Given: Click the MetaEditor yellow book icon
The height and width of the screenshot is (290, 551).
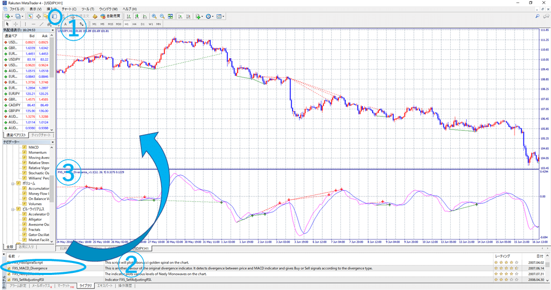Looking at the screenshot, I should click(x=95, y=16).
